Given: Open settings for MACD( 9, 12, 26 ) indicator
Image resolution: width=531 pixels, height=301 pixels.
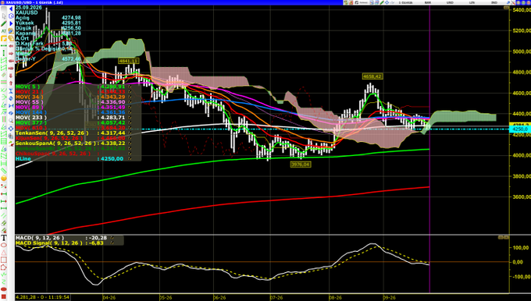Looking at the screenshot, I should pyautogui.click(x=112, y=238).
